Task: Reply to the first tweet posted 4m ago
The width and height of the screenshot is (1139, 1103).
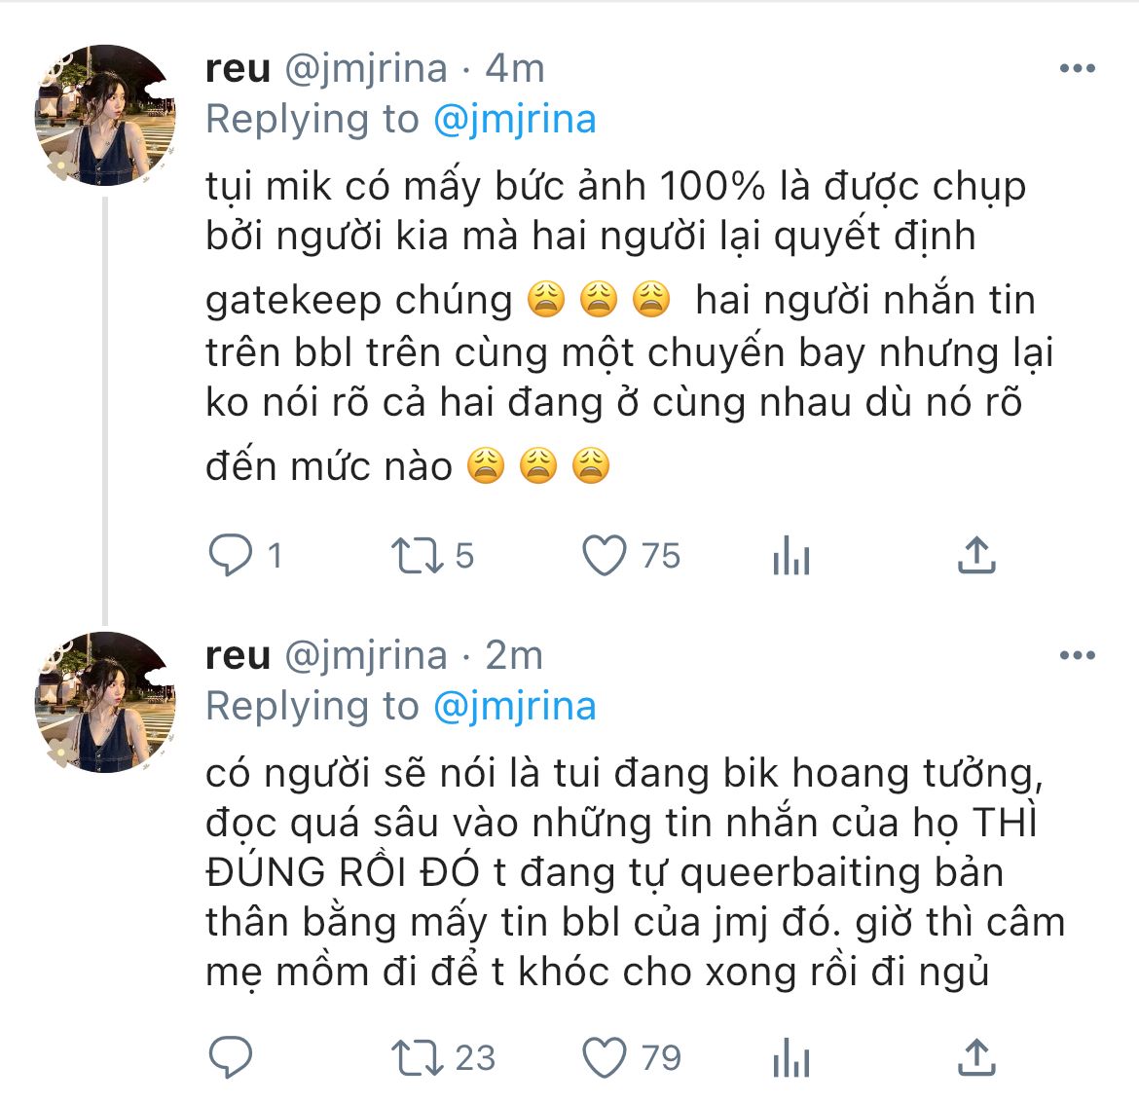Action: click(x=232, y=556)
